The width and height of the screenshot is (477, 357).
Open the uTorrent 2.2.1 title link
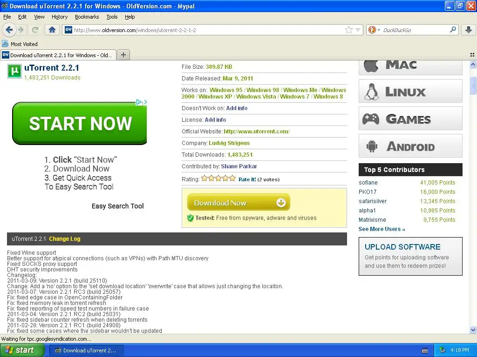pos(51,68)
